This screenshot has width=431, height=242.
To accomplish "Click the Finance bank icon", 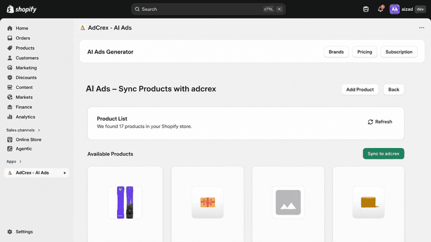I will click(10, 107).
